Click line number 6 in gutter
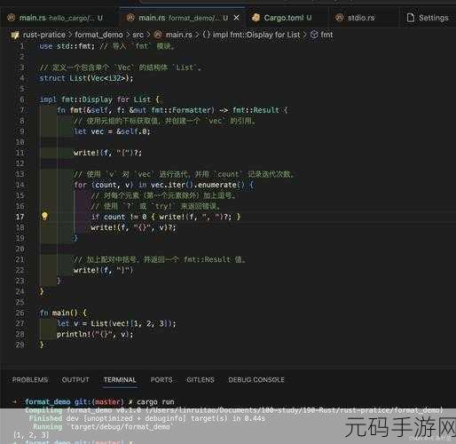The height and width of the screenshot is (444, 456). click(22, 99)
